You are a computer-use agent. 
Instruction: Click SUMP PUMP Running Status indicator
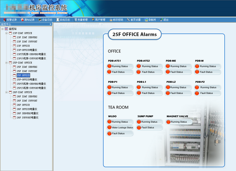[139, 122]
